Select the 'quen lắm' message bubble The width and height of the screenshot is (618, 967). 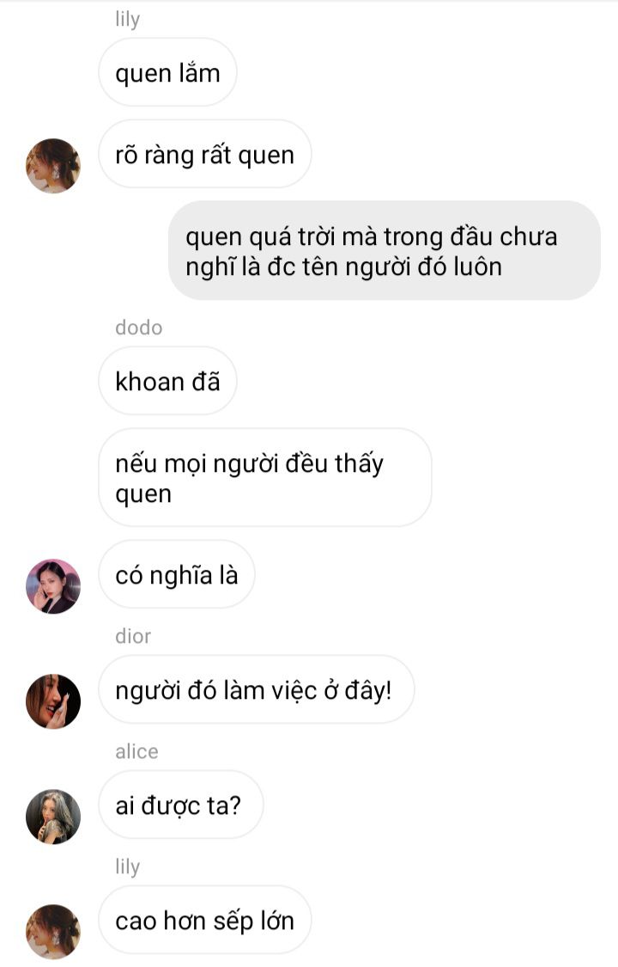coord(167,73)
